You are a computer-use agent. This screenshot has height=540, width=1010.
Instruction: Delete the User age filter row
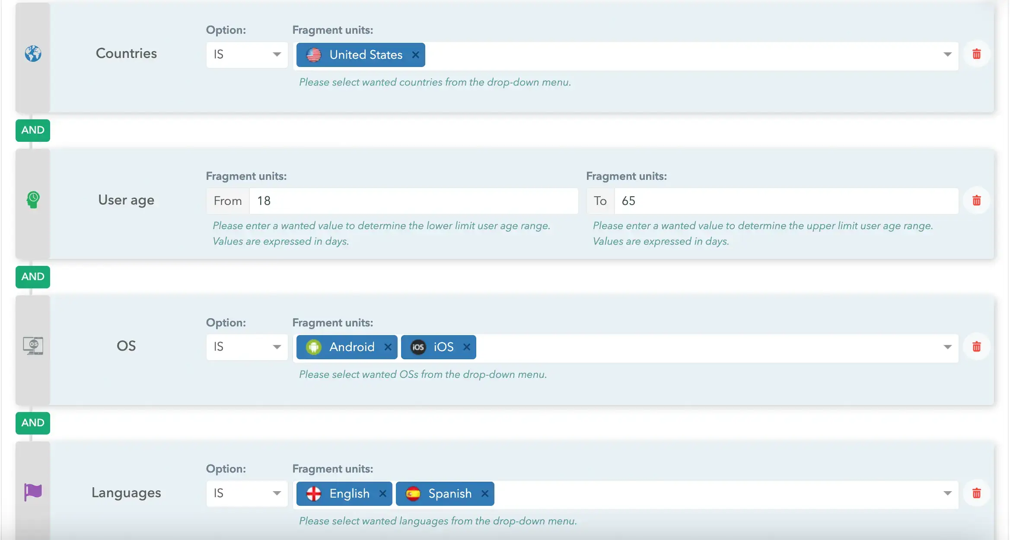[977, 200]
